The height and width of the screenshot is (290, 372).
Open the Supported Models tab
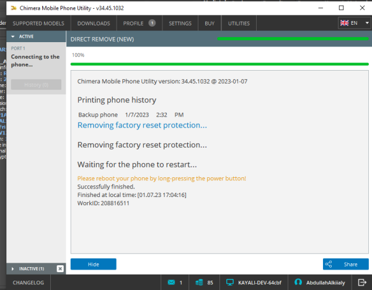click(x=38, y=24)
